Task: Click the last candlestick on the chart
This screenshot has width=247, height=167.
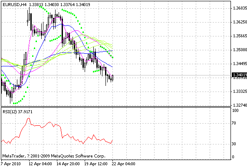Action: point(112,78)
